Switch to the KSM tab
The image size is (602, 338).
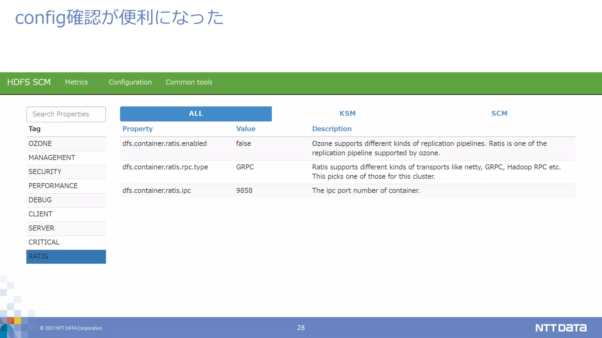tap(347, 114)
